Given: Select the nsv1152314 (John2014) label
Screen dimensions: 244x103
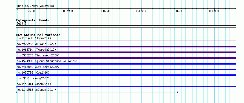Looking at the screenshot, I should tap(34, 84).
